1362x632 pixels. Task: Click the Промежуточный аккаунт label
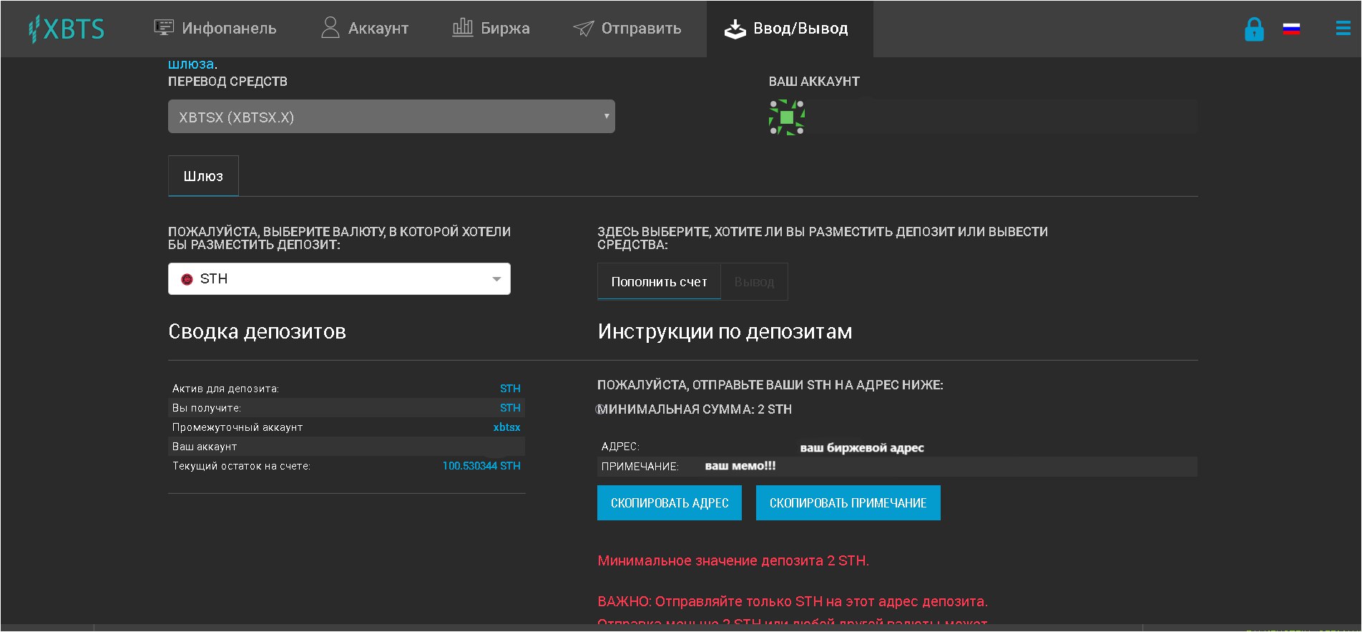[x=237, y=427]
